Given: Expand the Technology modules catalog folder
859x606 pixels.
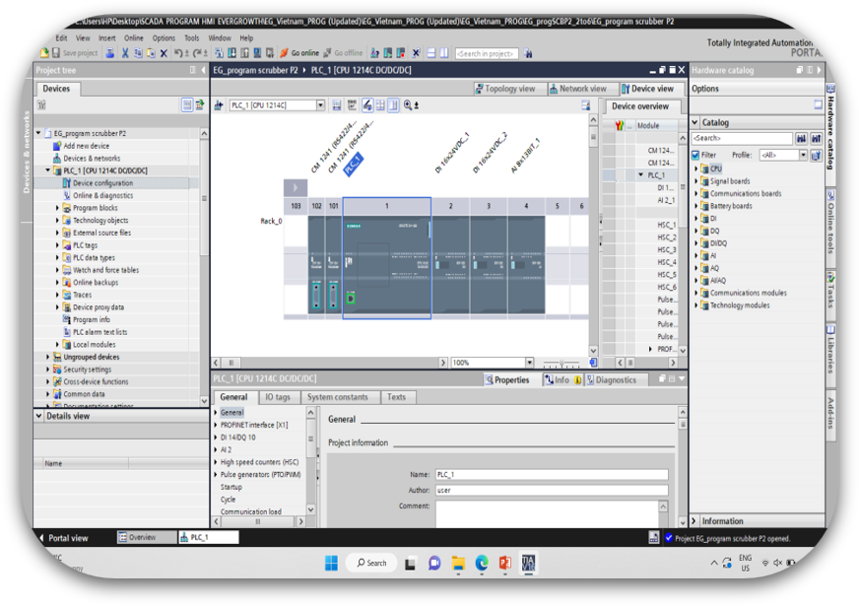Looking at the screenshot, I should tap(696, 305).
